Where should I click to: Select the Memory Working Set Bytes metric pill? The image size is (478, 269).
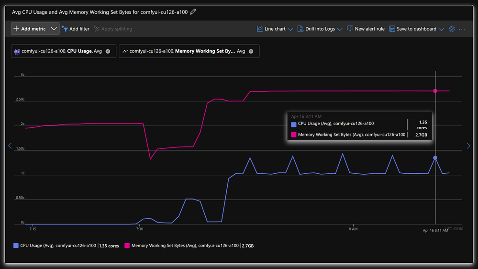click(184, 51)
